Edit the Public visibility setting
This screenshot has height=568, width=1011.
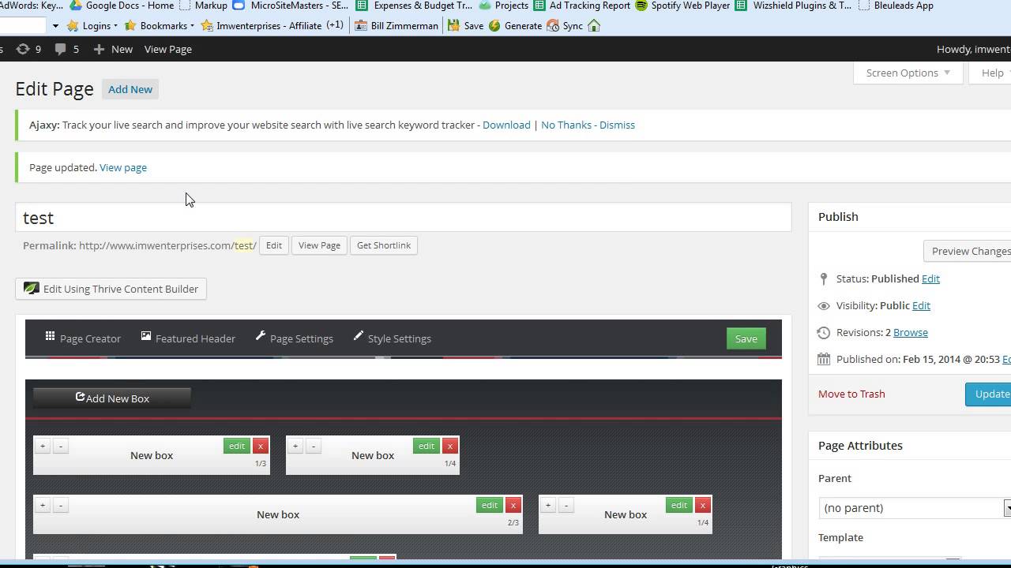[x=921, y=305]
